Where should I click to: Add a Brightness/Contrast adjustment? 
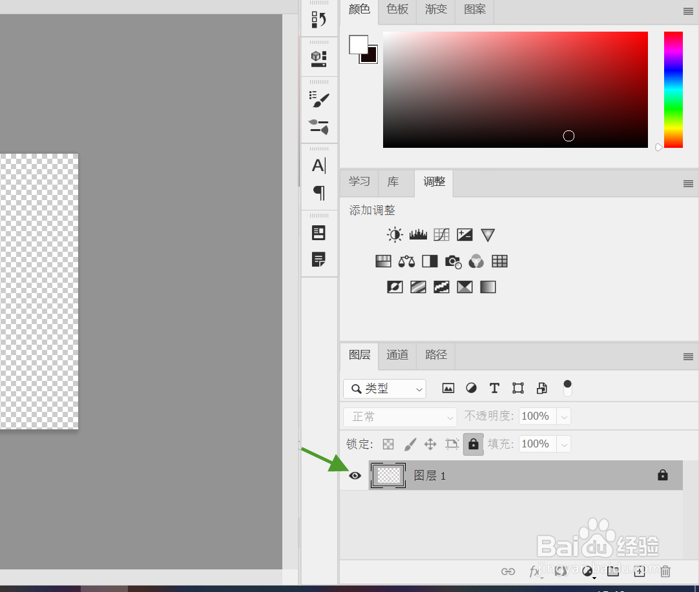(395, 235)
